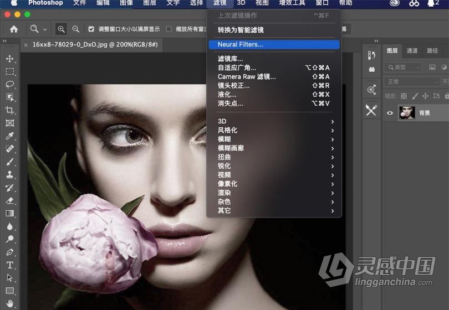Choose 转换为智能滤镜 menu item
Screen dimensions: 449x310
274,30
